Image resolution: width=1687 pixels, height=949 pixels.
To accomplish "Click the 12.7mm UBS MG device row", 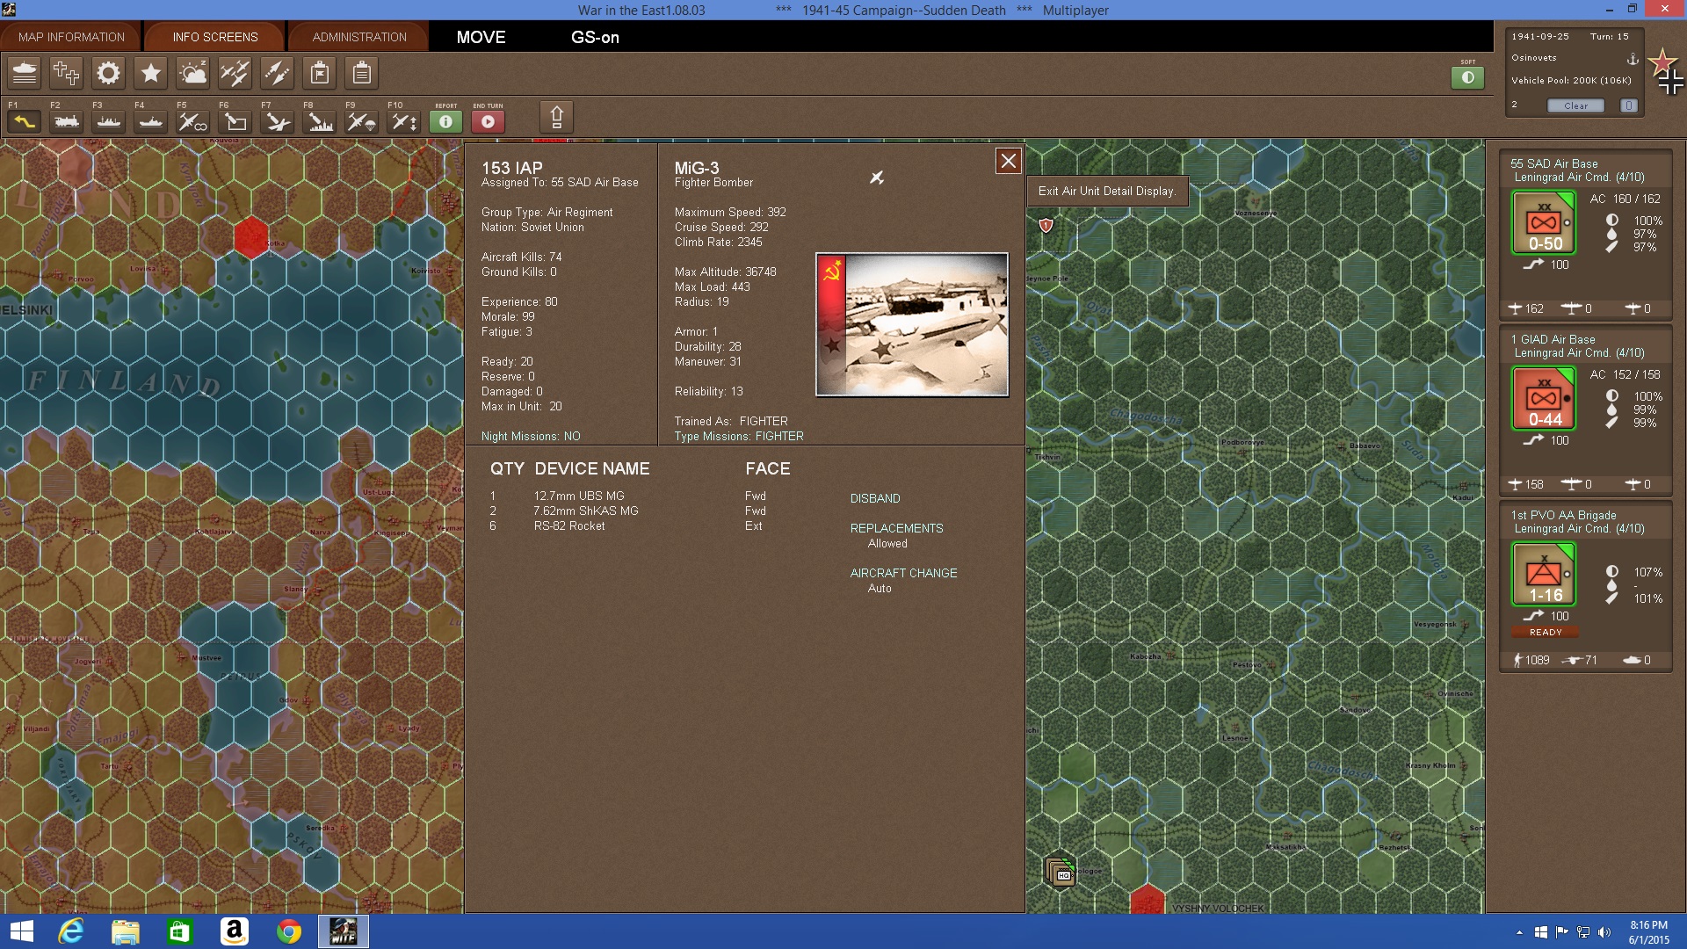I will tap(628, 496).
